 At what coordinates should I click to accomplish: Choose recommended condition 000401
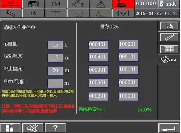[98, 45]
